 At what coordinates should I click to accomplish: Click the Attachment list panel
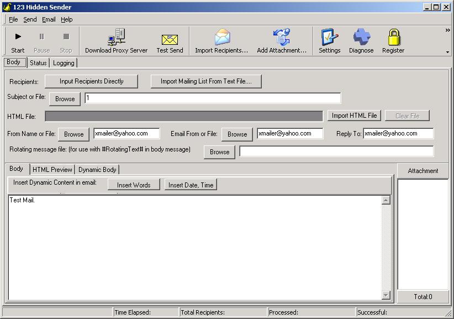pos(423,234)
